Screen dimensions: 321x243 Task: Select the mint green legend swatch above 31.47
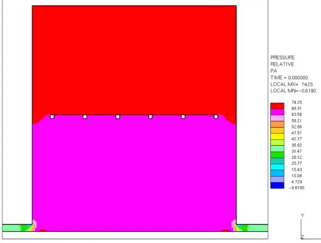point(277,148)
